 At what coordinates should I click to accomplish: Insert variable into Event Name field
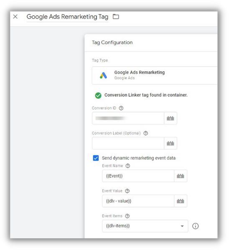tap(181, 176)
